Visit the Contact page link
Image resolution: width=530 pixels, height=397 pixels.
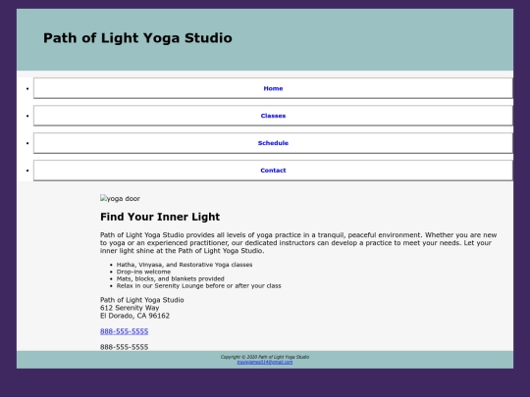(273, 171)
